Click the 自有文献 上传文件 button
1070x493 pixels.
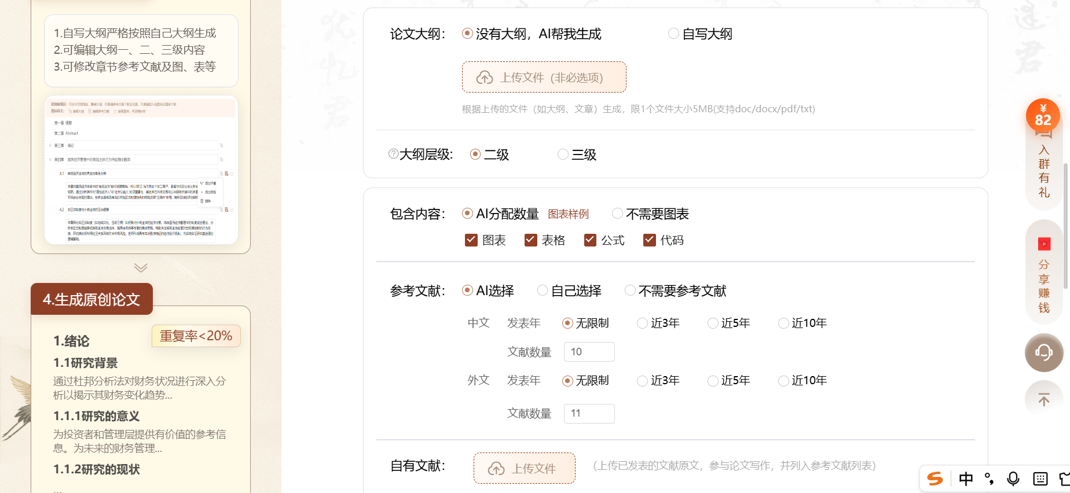pos(525,468)
